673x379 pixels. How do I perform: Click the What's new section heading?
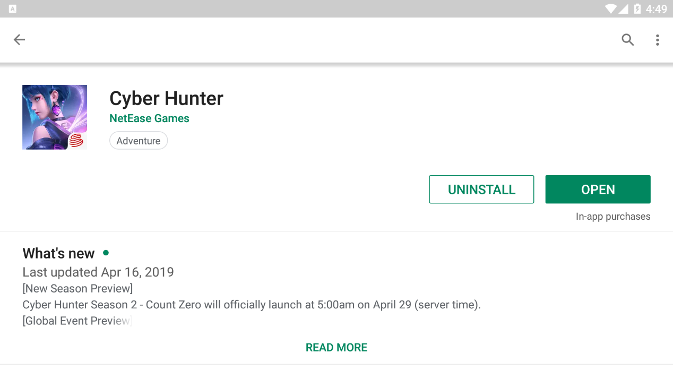tap(58, 253)
